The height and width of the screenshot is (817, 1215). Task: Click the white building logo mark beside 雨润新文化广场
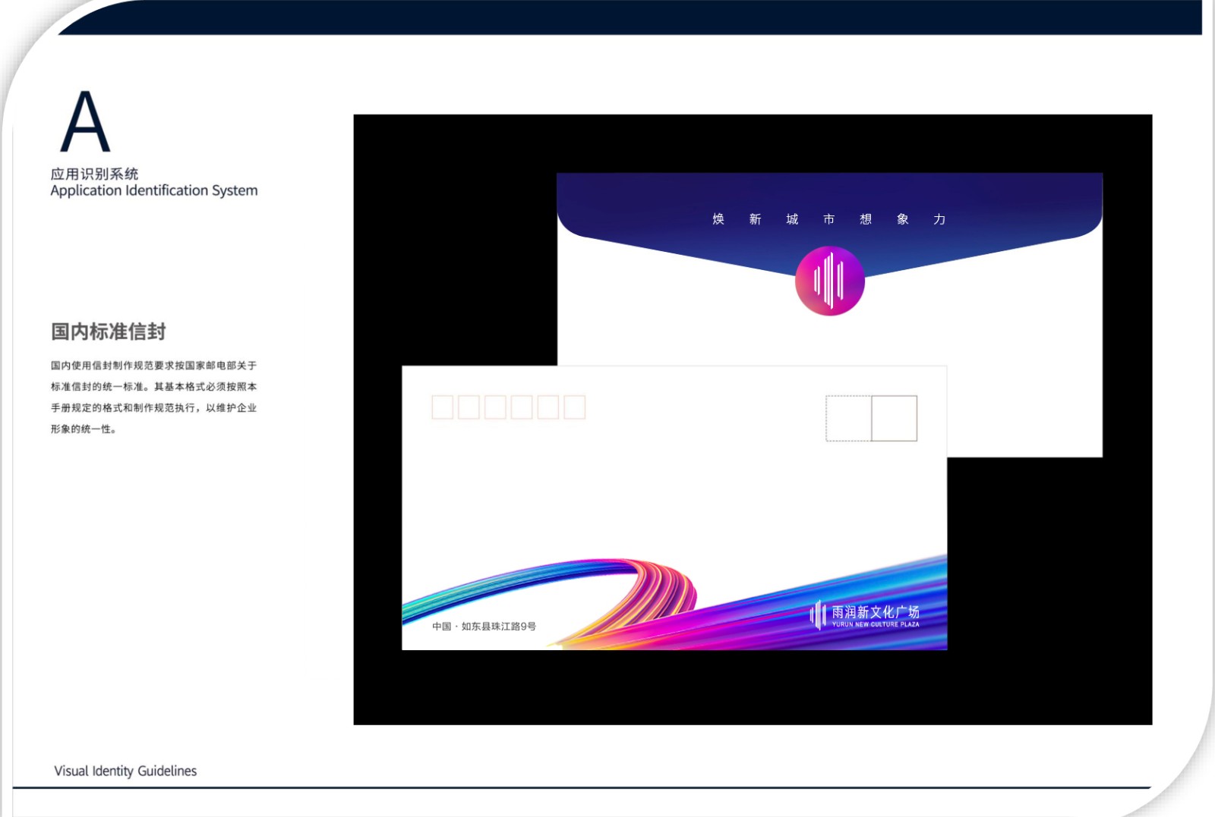click(818, 614)
